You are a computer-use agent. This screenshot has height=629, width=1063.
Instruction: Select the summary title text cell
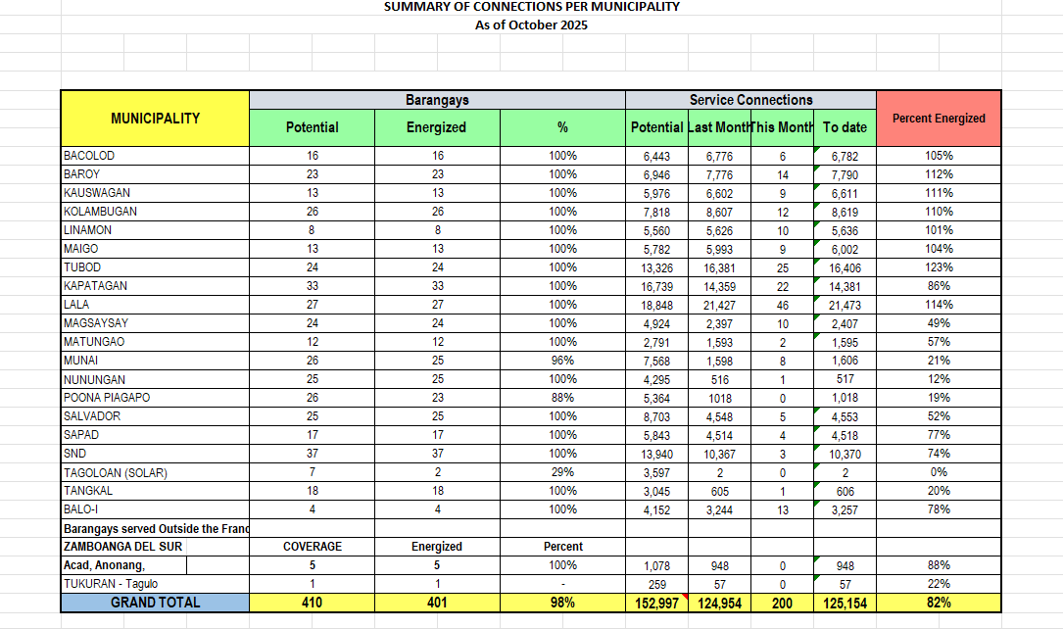click(x=531, y=7)
